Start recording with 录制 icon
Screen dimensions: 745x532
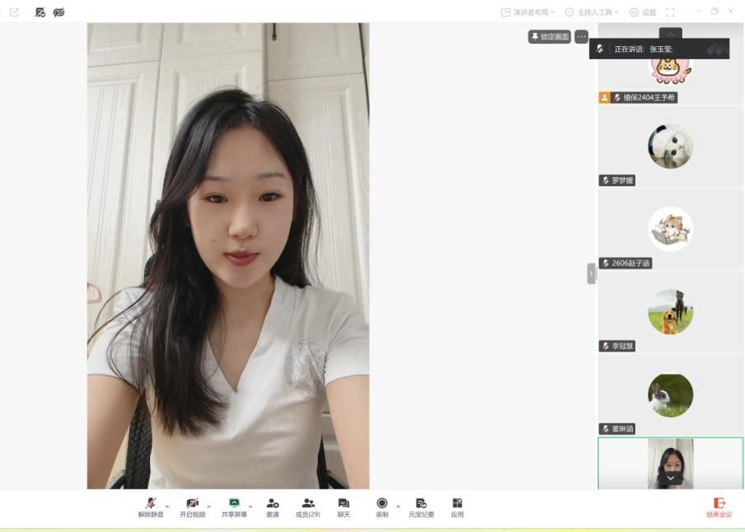382,507
